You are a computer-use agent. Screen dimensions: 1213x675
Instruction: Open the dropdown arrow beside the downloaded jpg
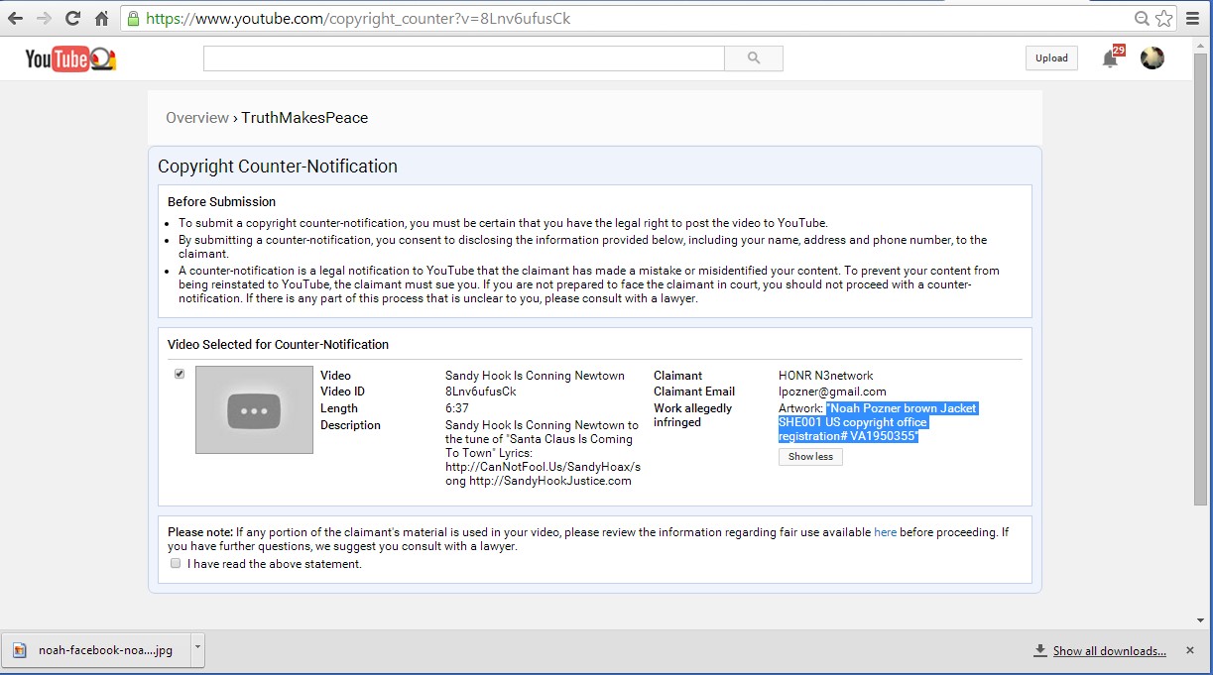[197, 650]
